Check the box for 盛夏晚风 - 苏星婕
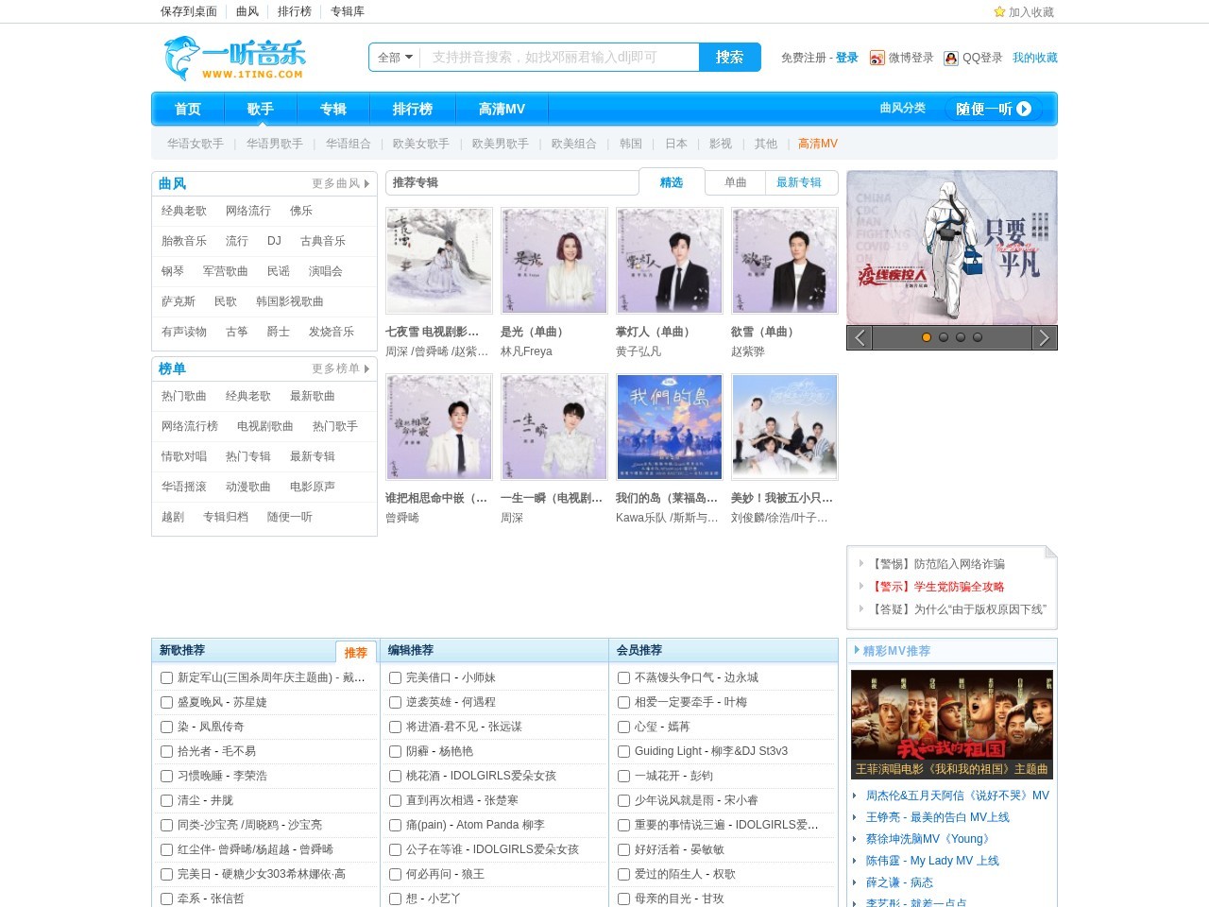 pyautogui.click(x=166, y=702)
